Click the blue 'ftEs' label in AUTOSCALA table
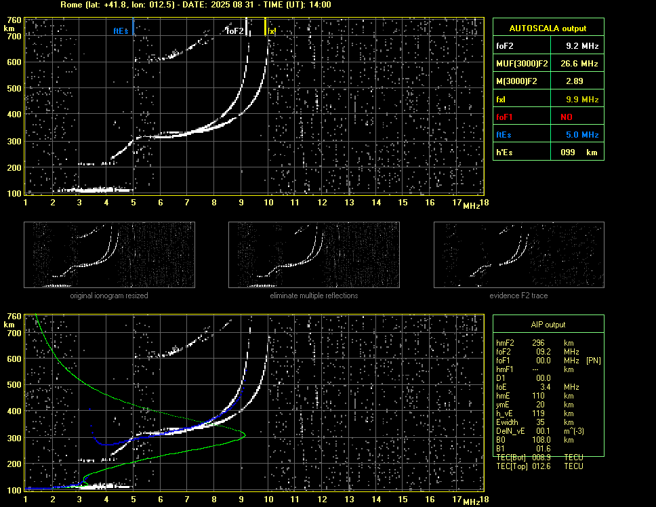656x507 pixels. click(504, 135)
